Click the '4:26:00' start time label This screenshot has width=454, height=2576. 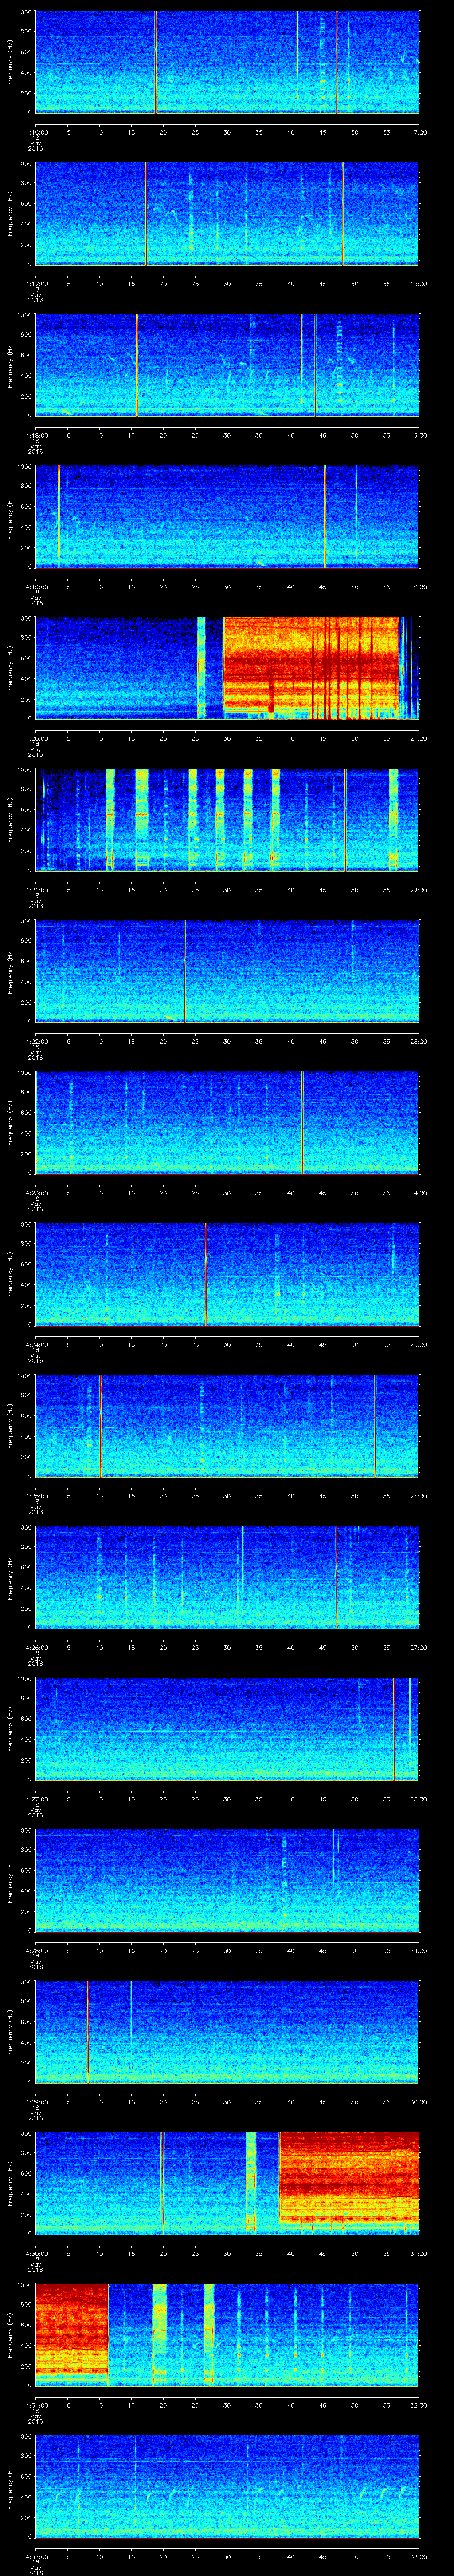pyautogui.click(x=36, y=1647)
